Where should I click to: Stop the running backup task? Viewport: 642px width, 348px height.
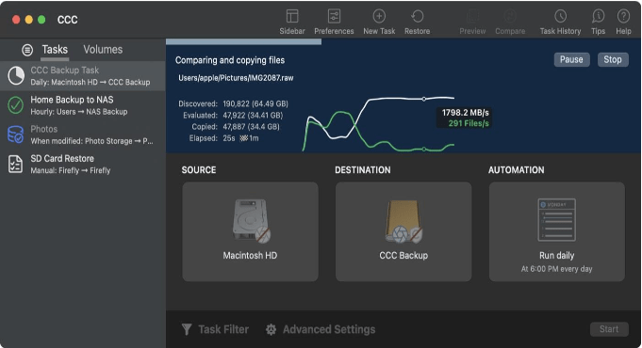pos(613,59)
